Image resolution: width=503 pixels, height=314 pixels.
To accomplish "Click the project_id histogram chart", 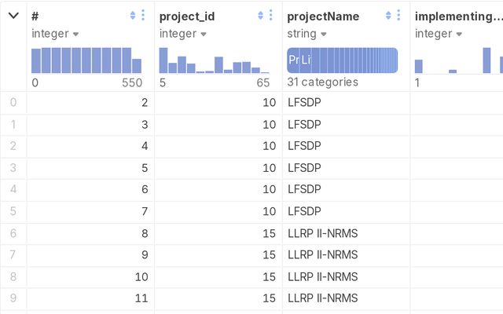I will 214,60.
